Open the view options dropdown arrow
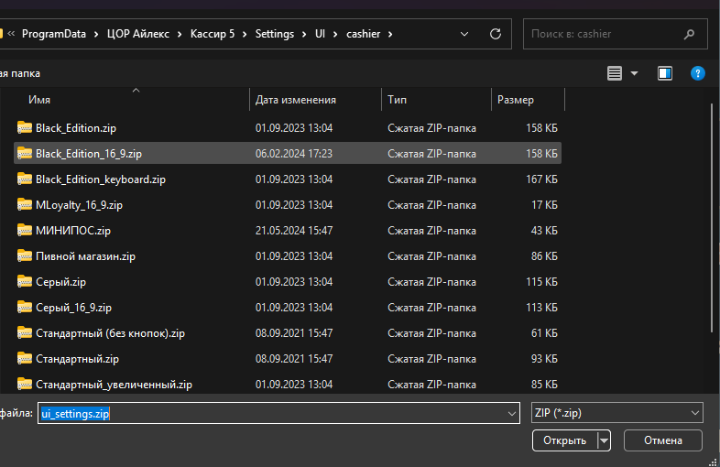Viewport: 720px width, 467px height. pyautogui.click(x=634, y=73)
